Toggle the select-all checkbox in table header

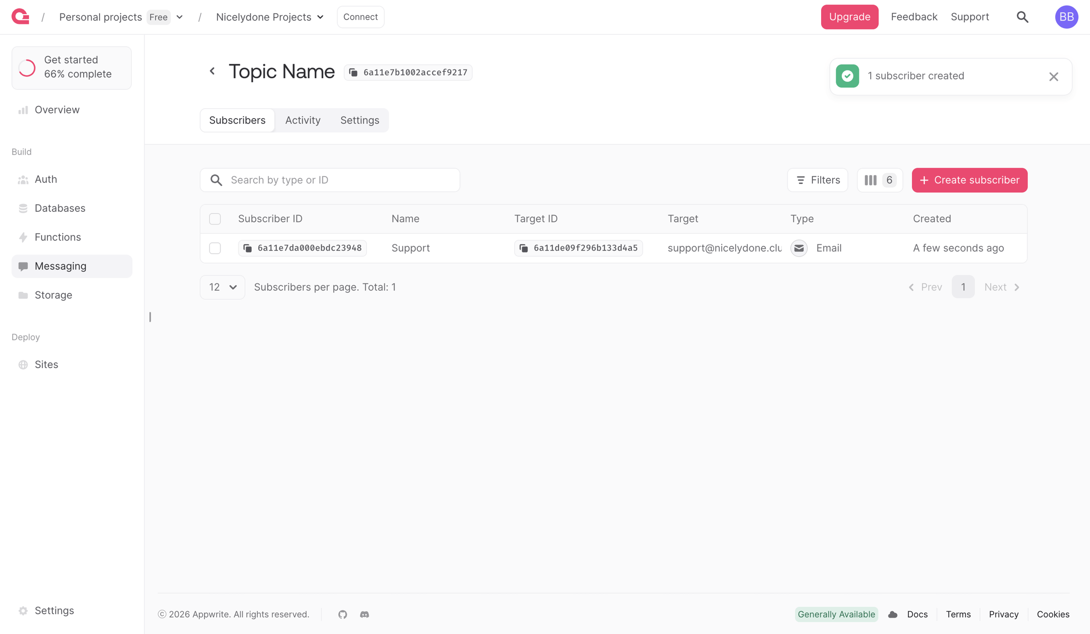click(x=215, y=219)
